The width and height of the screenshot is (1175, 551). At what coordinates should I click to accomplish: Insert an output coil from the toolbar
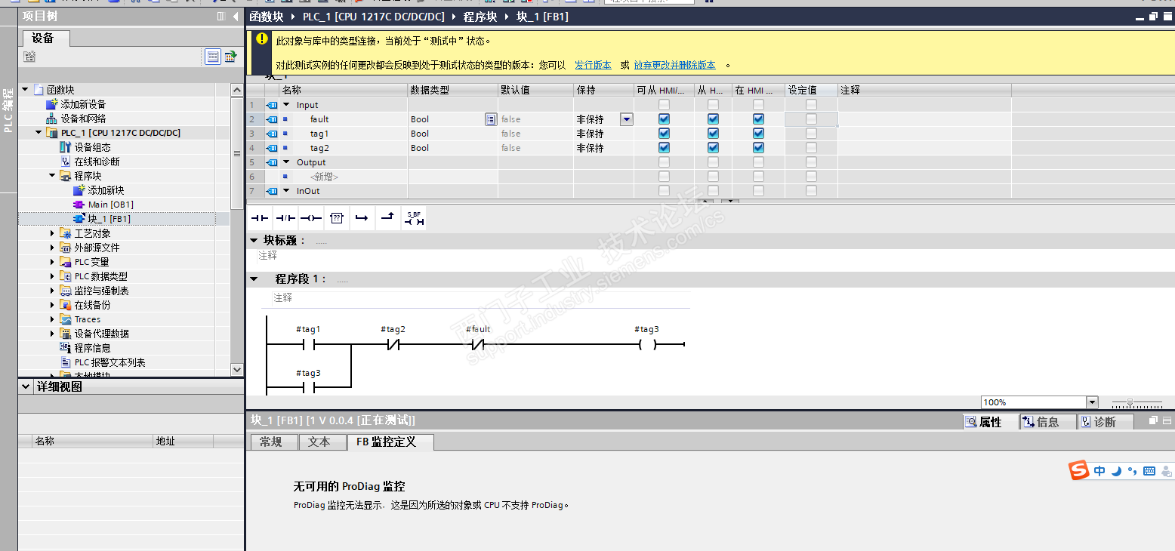311,219
